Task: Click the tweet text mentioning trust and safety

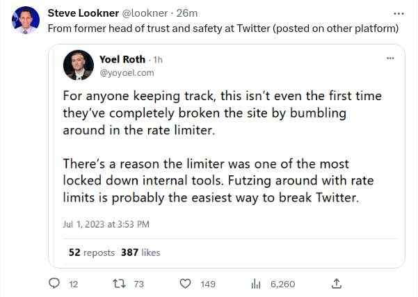Action: point(223,29)
